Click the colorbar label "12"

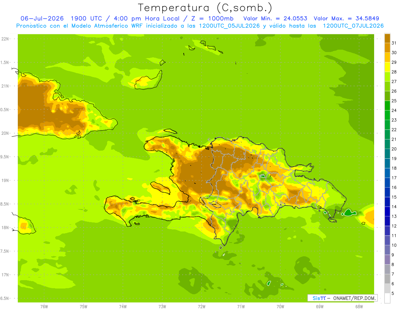click(x=394, y=226)
